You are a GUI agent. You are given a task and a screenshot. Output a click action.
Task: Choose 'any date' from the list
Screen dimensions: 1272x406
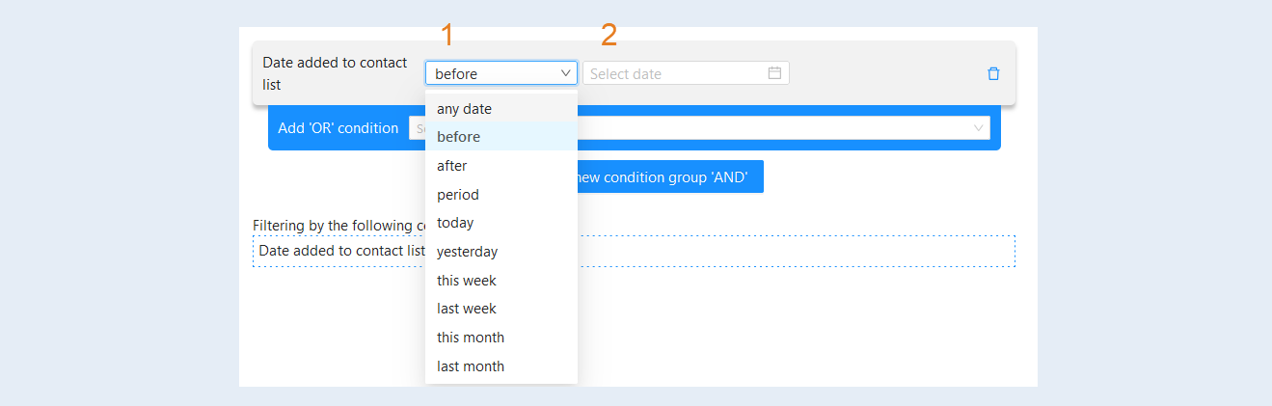pos(501,109)
